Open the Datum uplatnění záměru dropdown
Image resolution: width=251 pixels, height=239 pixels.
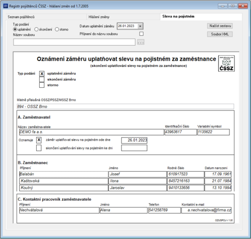pyautogui.click(x=140, y=26)
